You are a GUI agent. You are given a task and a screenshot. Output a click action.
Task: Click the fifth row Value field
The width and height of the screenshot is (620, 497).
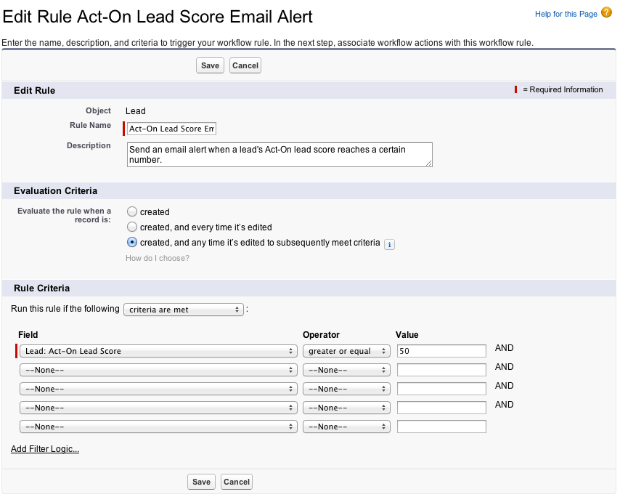pyautogui.click(x=441, y=427)
